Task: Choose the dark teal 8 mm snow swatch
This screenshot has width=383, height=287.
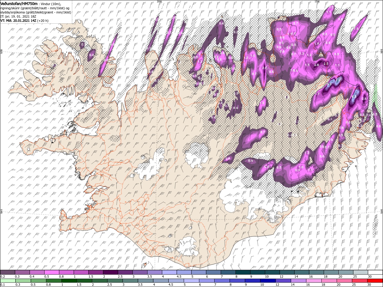Action: (243, 272)
